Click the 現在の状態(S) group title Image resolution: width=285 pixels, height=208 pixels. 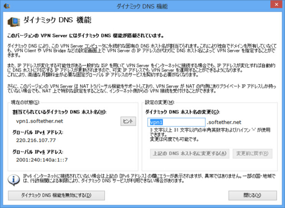(x=26, y=103)
